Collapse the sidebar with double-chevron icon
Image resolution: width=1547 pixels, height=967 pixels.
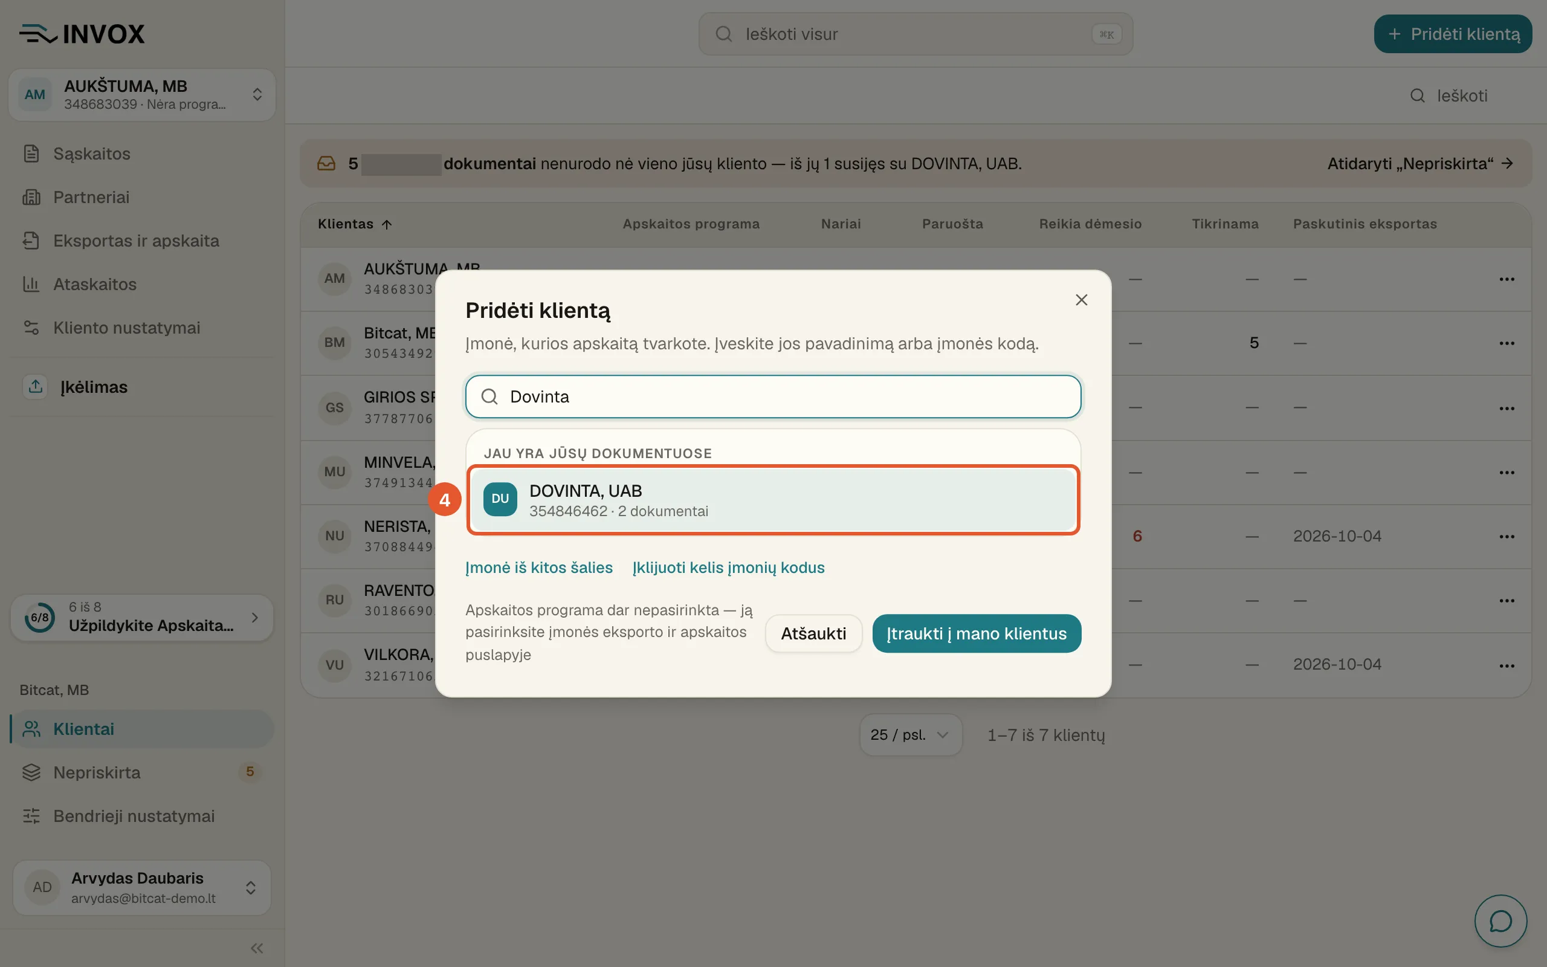[257, 948]
